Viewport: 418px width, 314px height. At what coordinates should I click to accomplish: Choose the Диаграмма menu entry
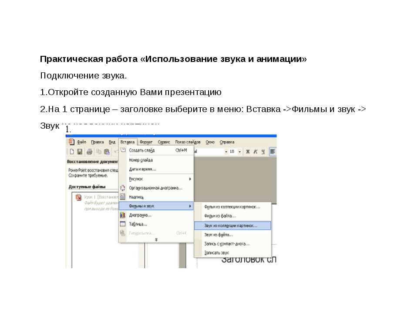(x=156, y=215)
